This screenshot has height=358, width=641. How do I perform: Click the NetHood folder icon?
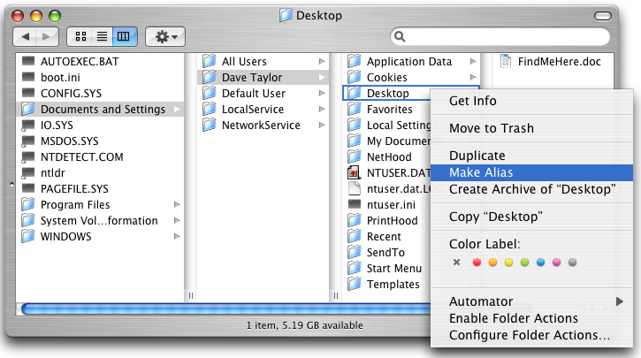coord(355,157)
